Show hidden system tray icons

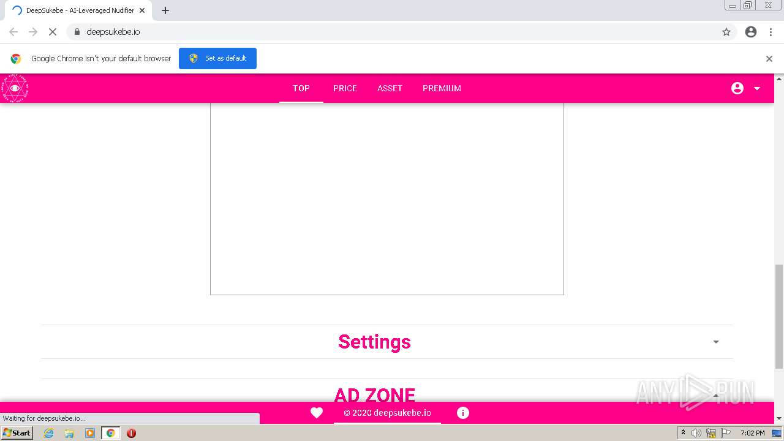click(683, 433)
